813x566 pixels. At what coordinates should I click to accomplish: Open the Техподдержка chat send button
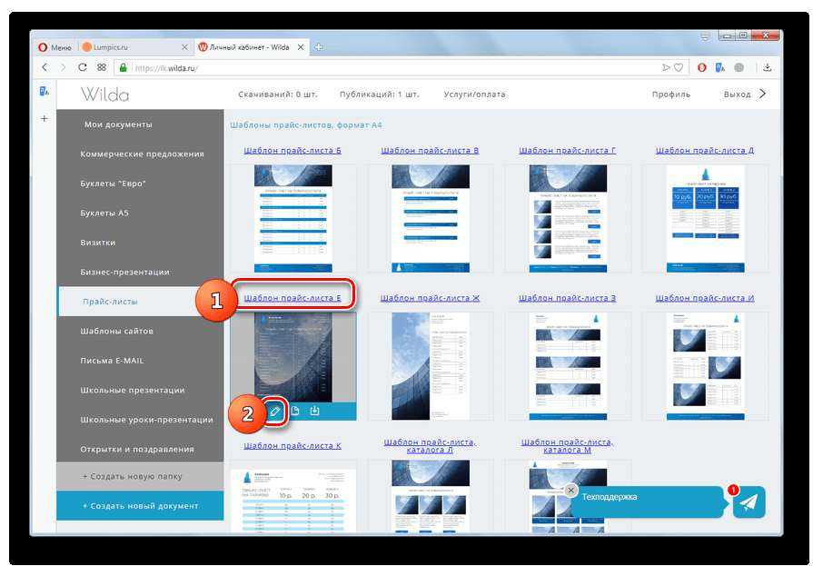click(749, 501)
